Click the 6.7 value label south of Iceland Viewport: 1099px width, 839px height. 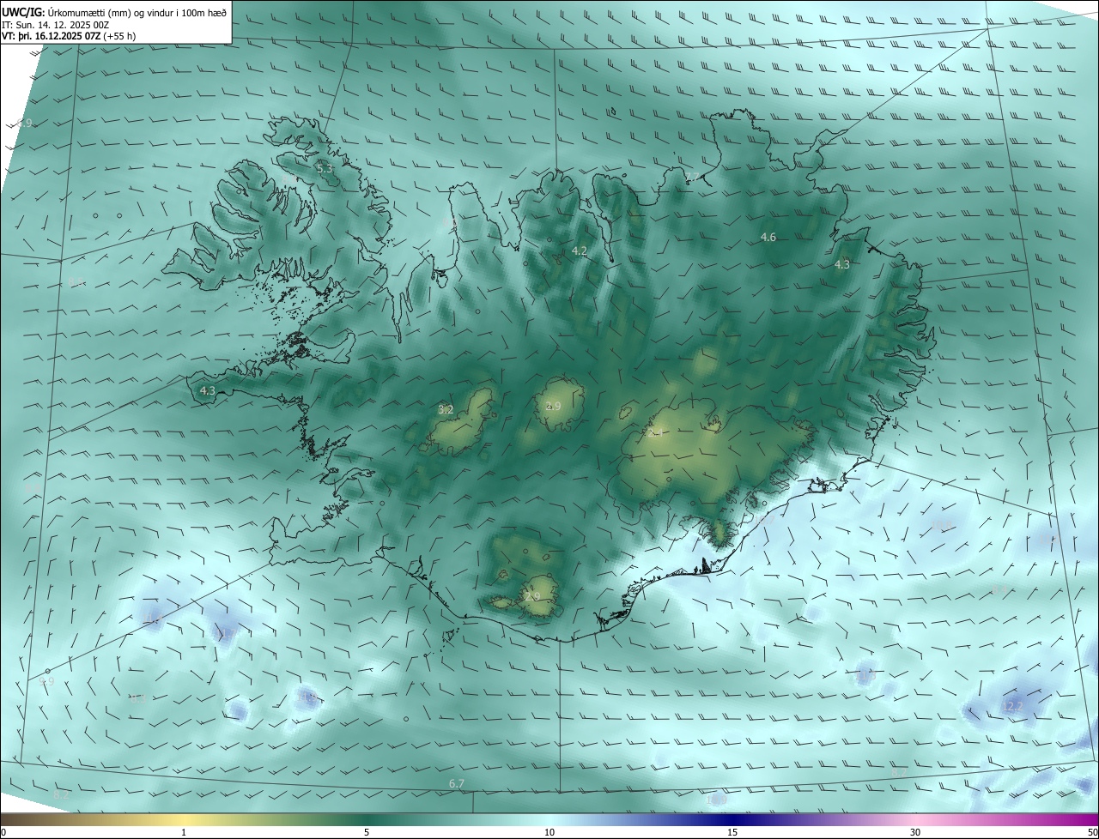pyautogui.click(x=457, y=784)
